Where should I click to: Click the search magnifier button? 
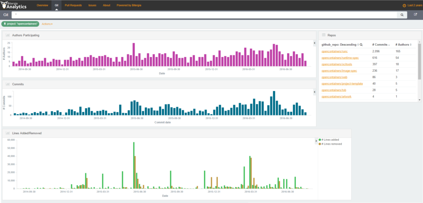[402, 14]
